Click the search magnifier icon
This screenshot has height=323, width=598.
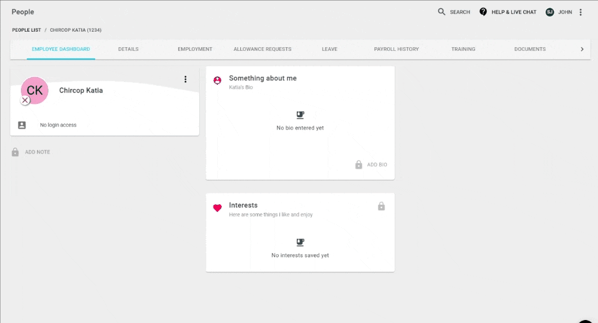[441, 12]
